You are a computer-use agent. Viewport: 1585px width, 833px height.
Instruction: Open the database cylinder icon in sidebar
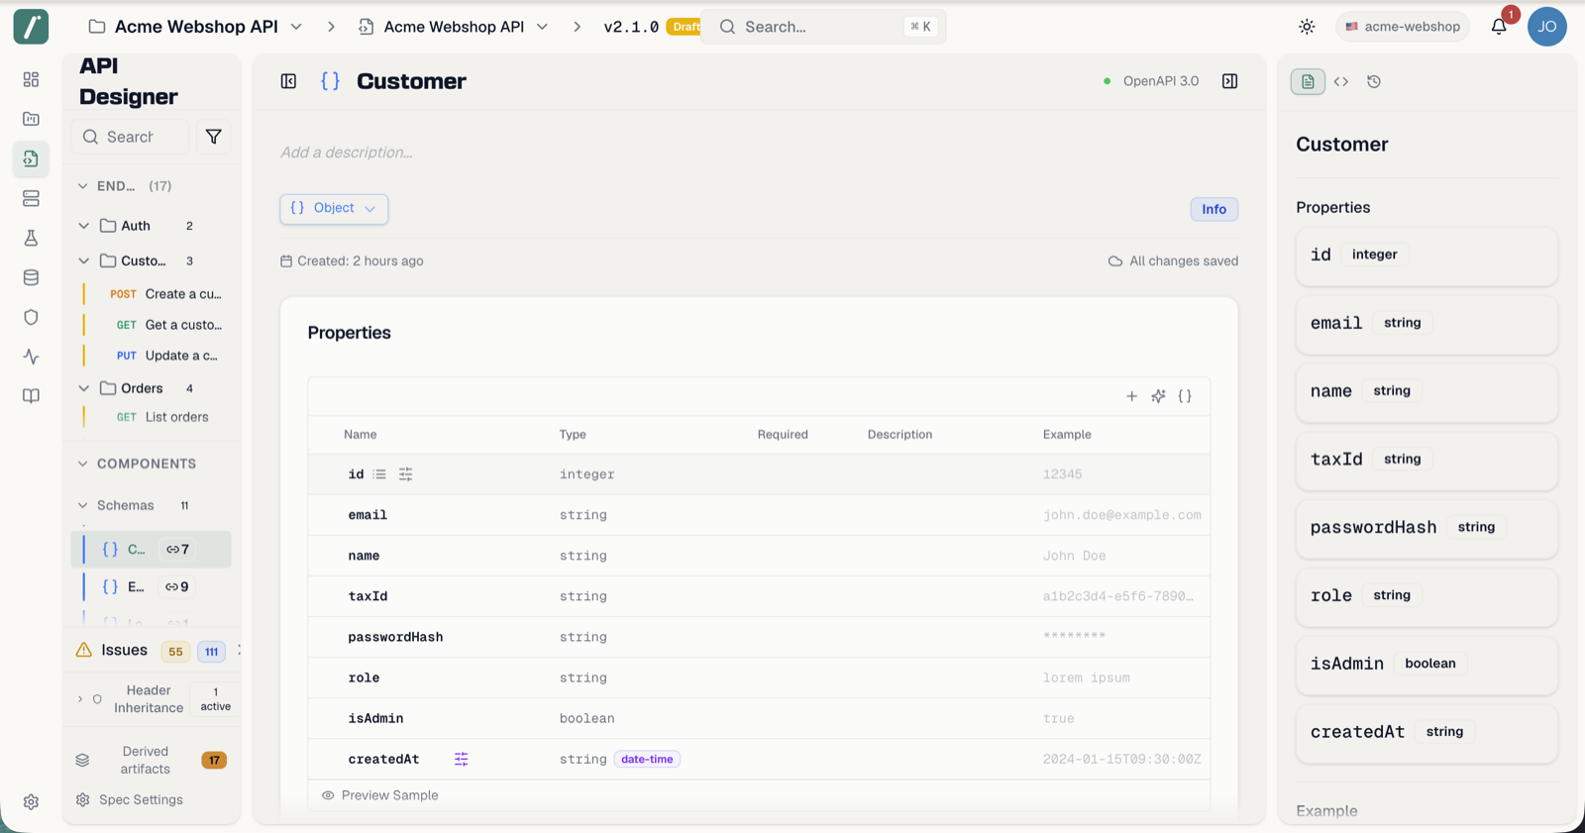coord(31,277)
